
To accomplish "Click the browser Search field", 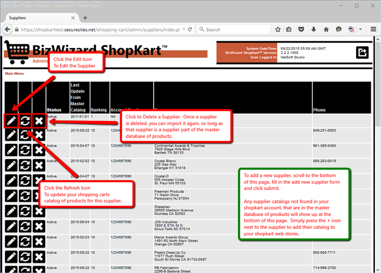I will (x=234, y=29).
